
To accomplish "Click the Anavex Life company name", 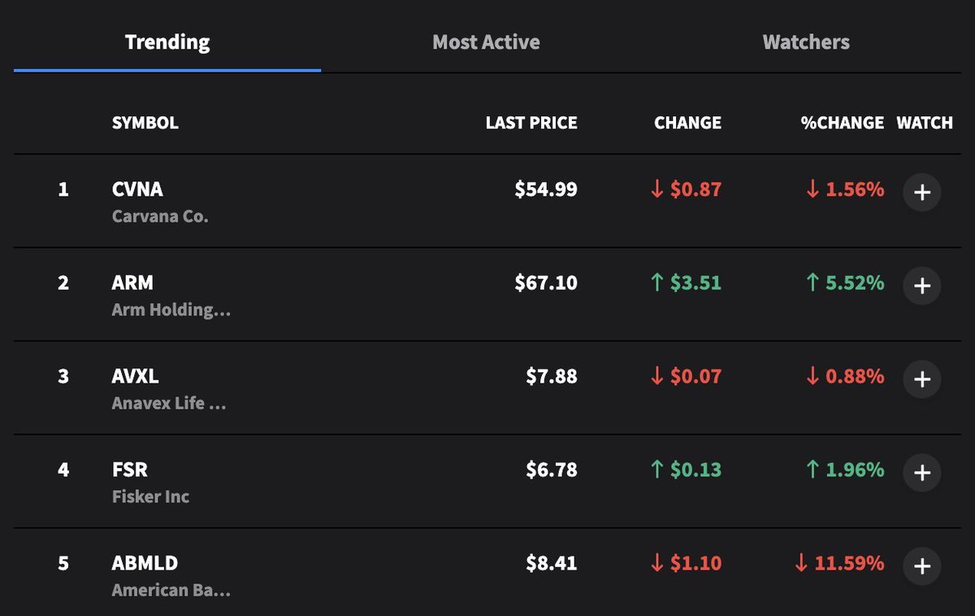I will [x=169, y=403].
